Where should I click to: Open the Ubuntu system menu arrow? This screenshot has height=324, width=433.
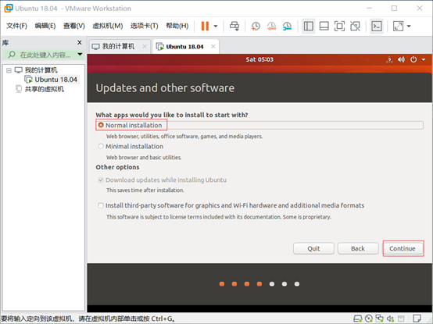tap(424, 59)
